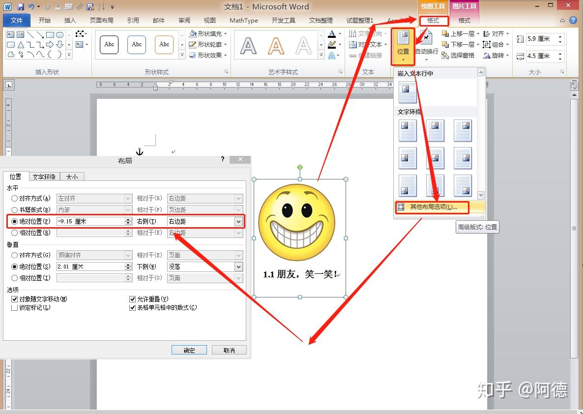The image size is (583, 414).
Task: Pick the orange WordArt A style
Action: [276, 46]
